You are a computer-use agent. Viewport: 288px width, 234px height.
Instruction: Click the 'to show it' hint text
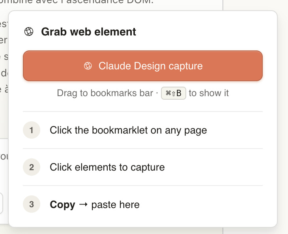[209, 93]
